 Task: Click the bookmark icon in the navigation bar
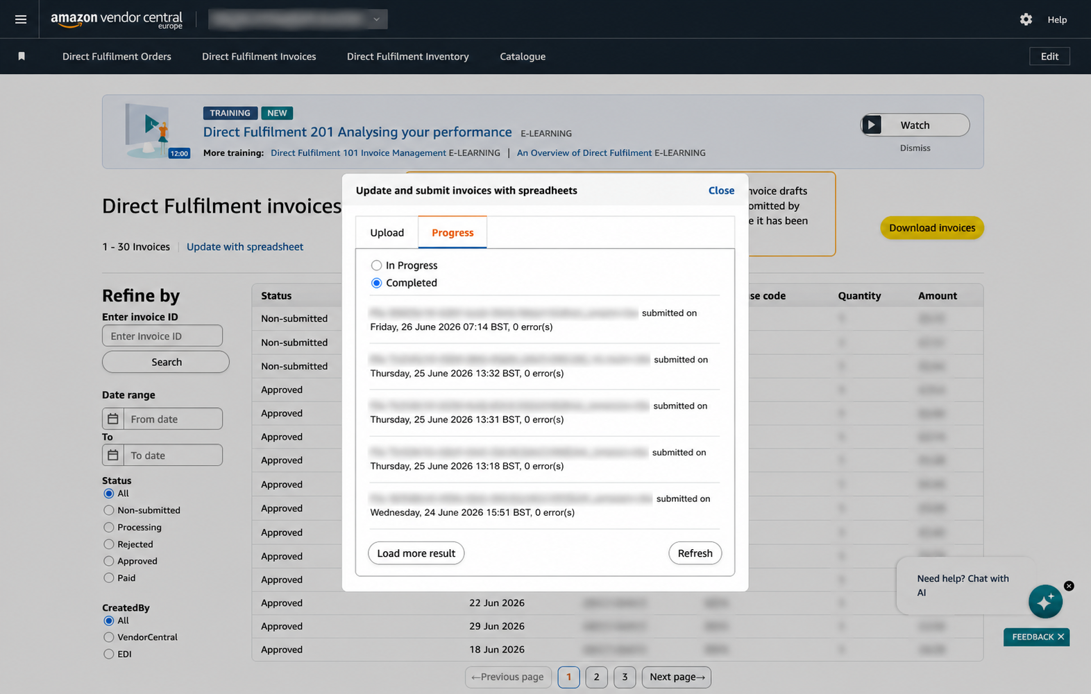[22, 56]
